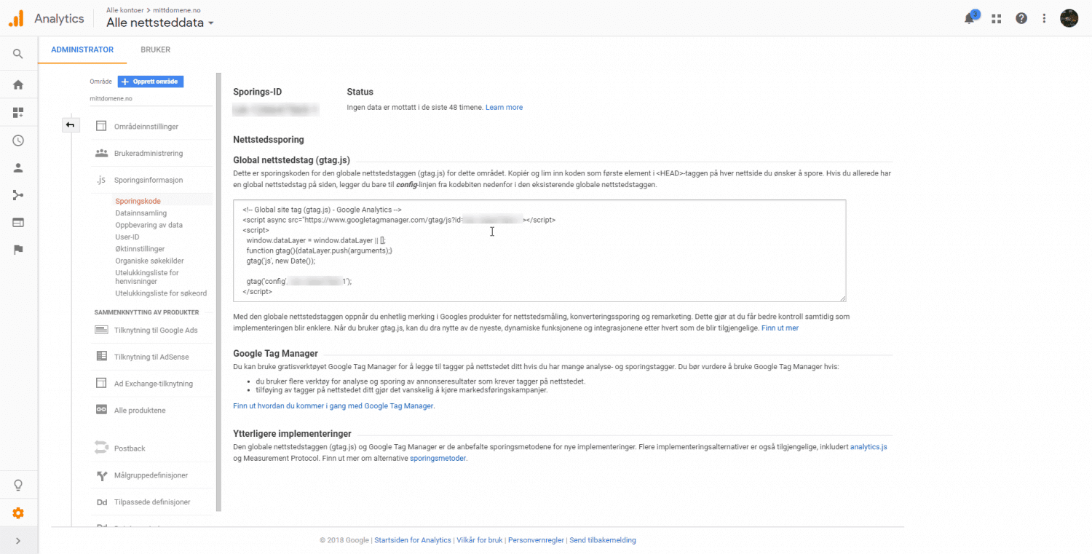Image resolution: width=1092 pixels, height=554 pixels.
Task: Open the user account avatar
Action: point(1069,19)
